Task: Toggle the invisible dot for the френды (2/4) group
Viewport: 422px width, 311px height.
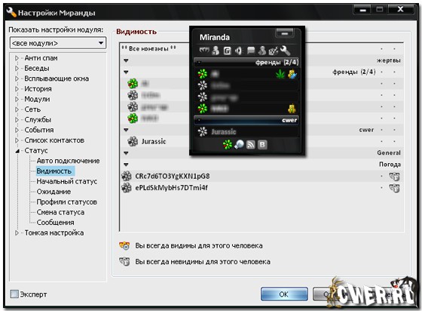Action: click(x=394, y=72)
